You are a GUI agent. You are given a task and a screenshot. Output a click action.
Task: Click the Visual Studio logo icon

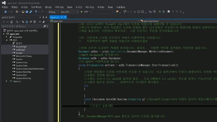pos(4,3)
